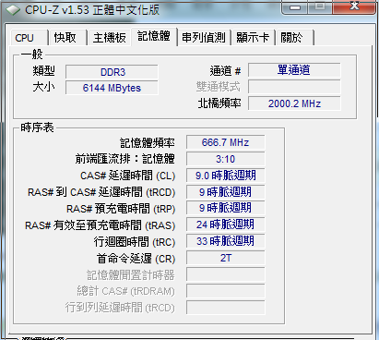Click the 一般 group heading
This screenshot has height=340, width=379.
[x=32, y=55]
